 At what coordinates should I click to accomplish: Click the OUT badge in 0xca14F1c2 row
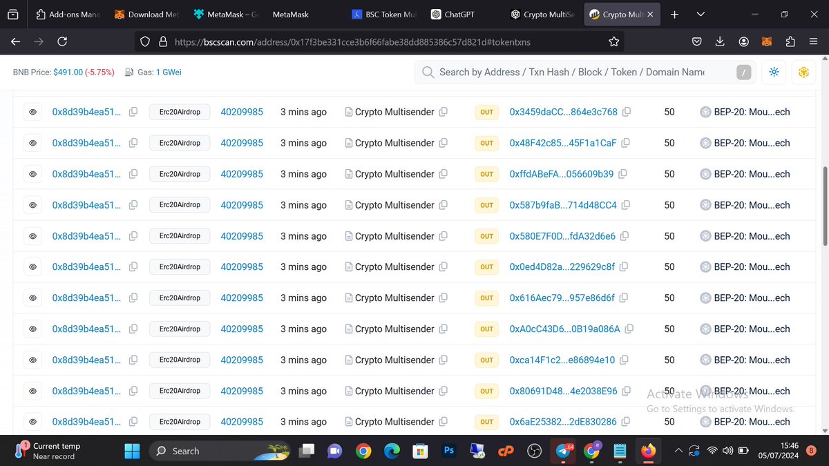pyautogui.click(x=487, y=360)
